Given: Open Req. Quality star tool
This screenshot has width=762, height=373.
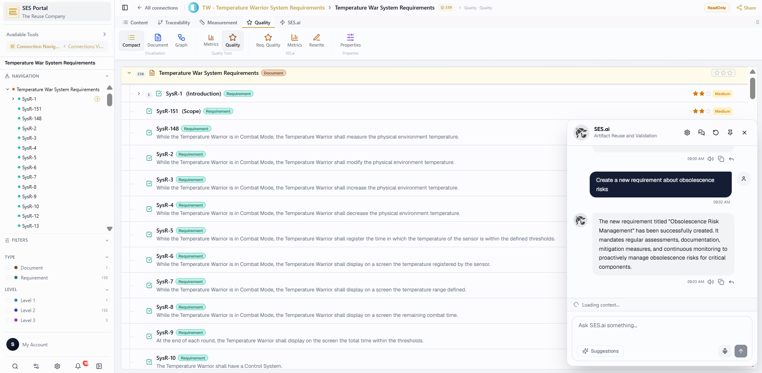Looking at the screenshot, I should tap(268, 41).
